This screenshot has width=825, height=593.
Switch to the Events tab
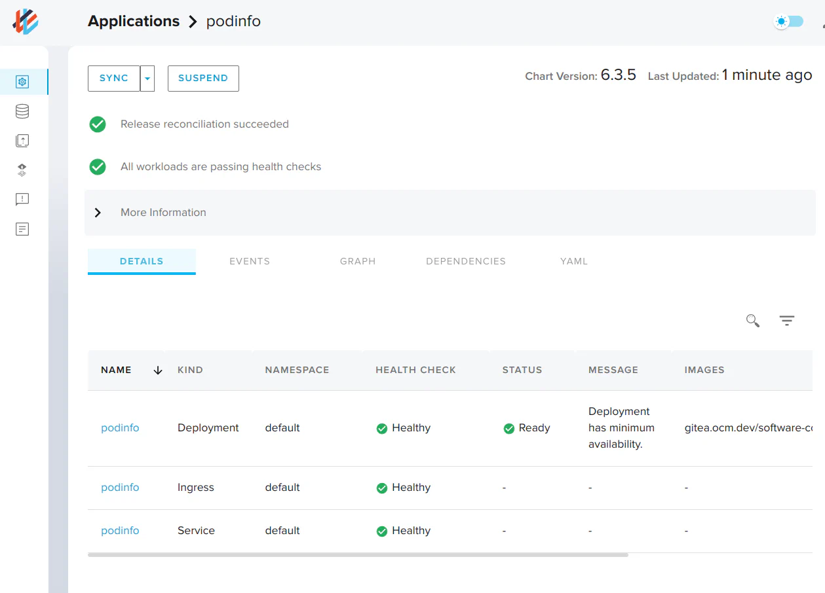[250, 261]
